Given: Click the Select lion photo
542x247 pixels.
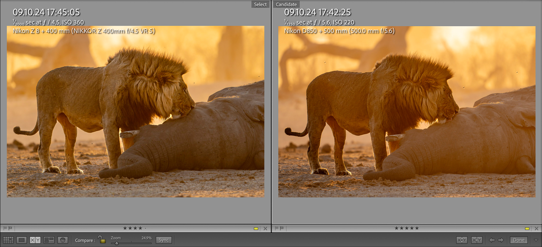Looking at the screenshot, I should [135, 111].
